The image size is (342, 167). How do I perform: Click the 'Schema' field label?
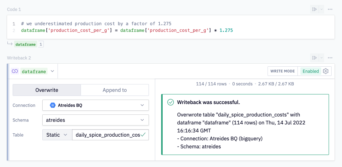[20, 120]
